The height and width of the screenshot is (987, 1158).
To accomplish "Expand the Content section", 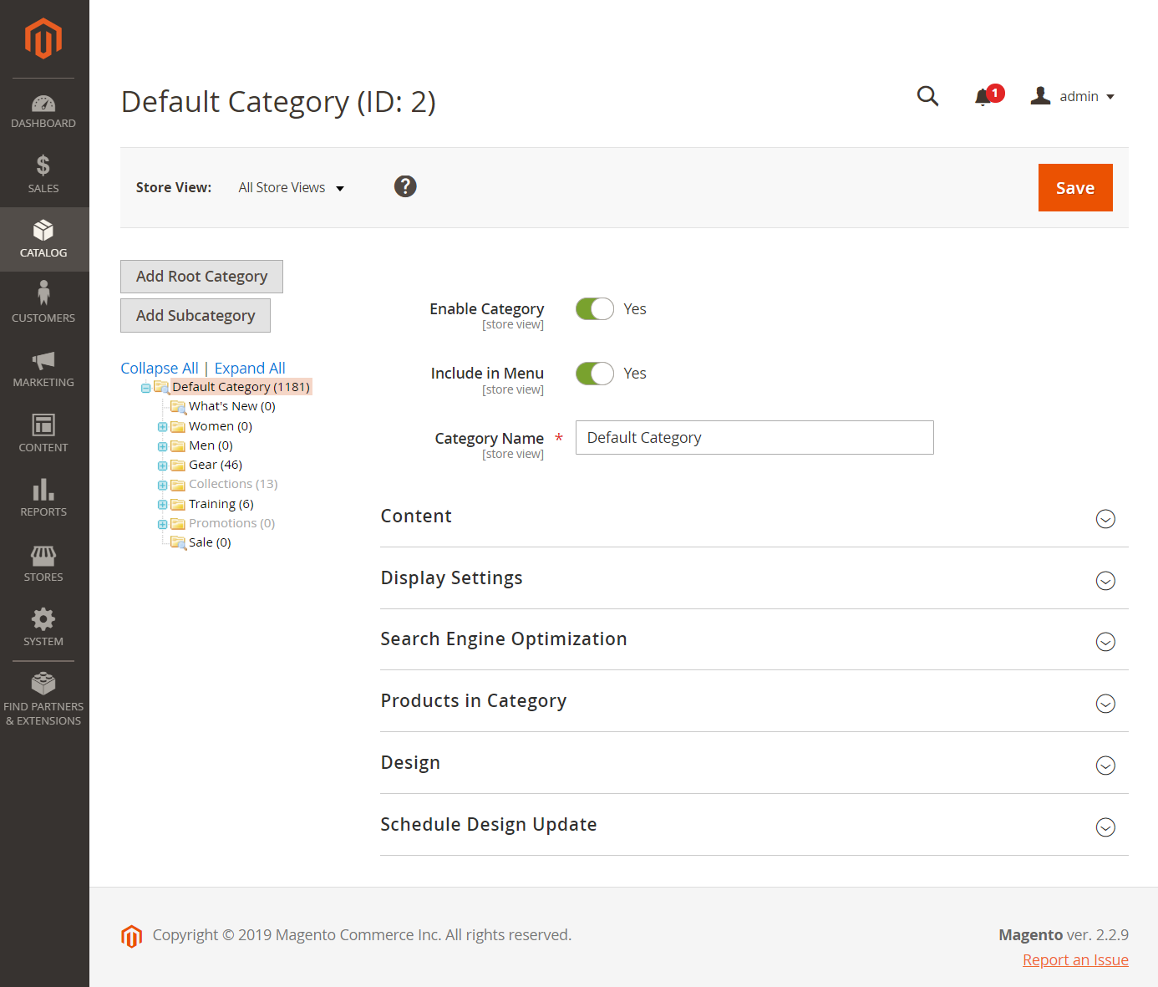I will click(x=754, y=517).
